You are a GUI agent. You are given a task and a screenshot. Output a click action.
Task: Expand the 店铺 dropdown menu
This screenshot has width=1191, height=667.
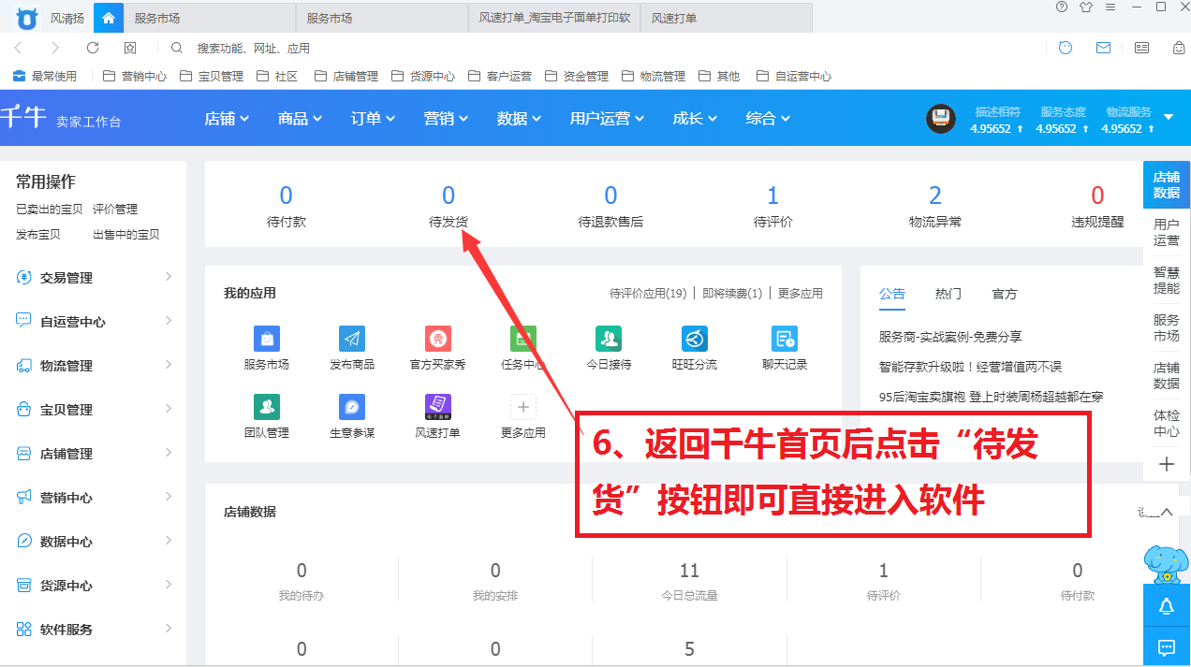[x=227, y=119]
